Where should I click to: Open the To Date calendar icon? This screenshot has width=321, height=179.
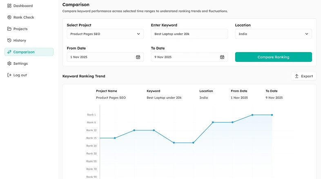tap(222, 57)
